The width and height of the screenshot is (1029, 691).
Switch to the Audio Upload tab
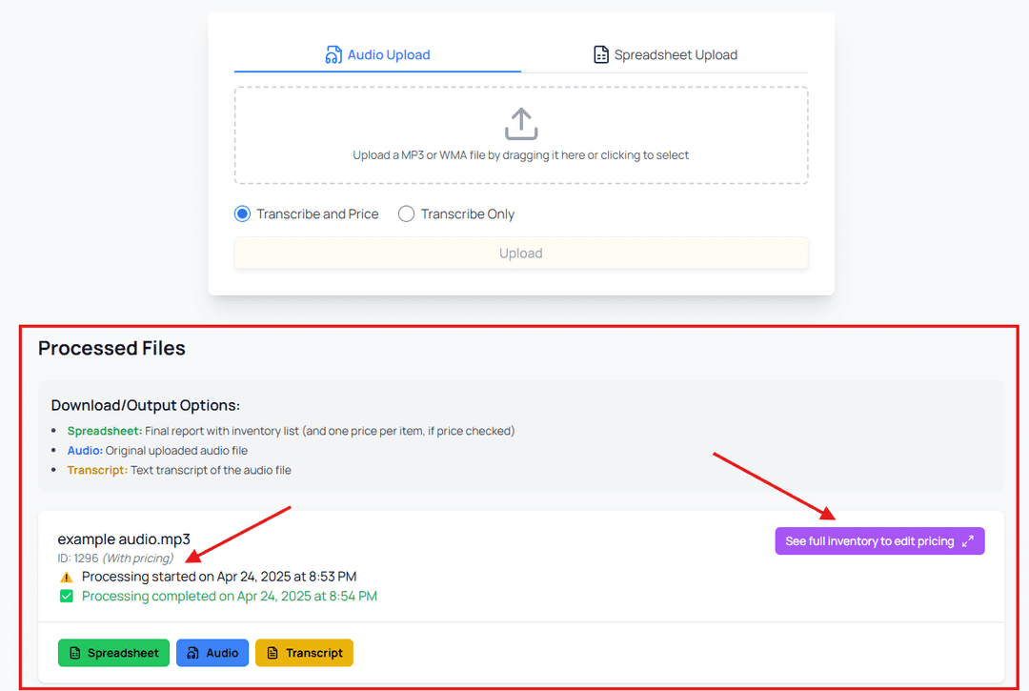point(378,55)
